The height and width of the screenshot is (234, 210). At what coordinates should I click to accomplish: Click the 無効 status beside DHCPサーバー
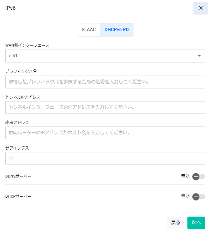(185, 196)
